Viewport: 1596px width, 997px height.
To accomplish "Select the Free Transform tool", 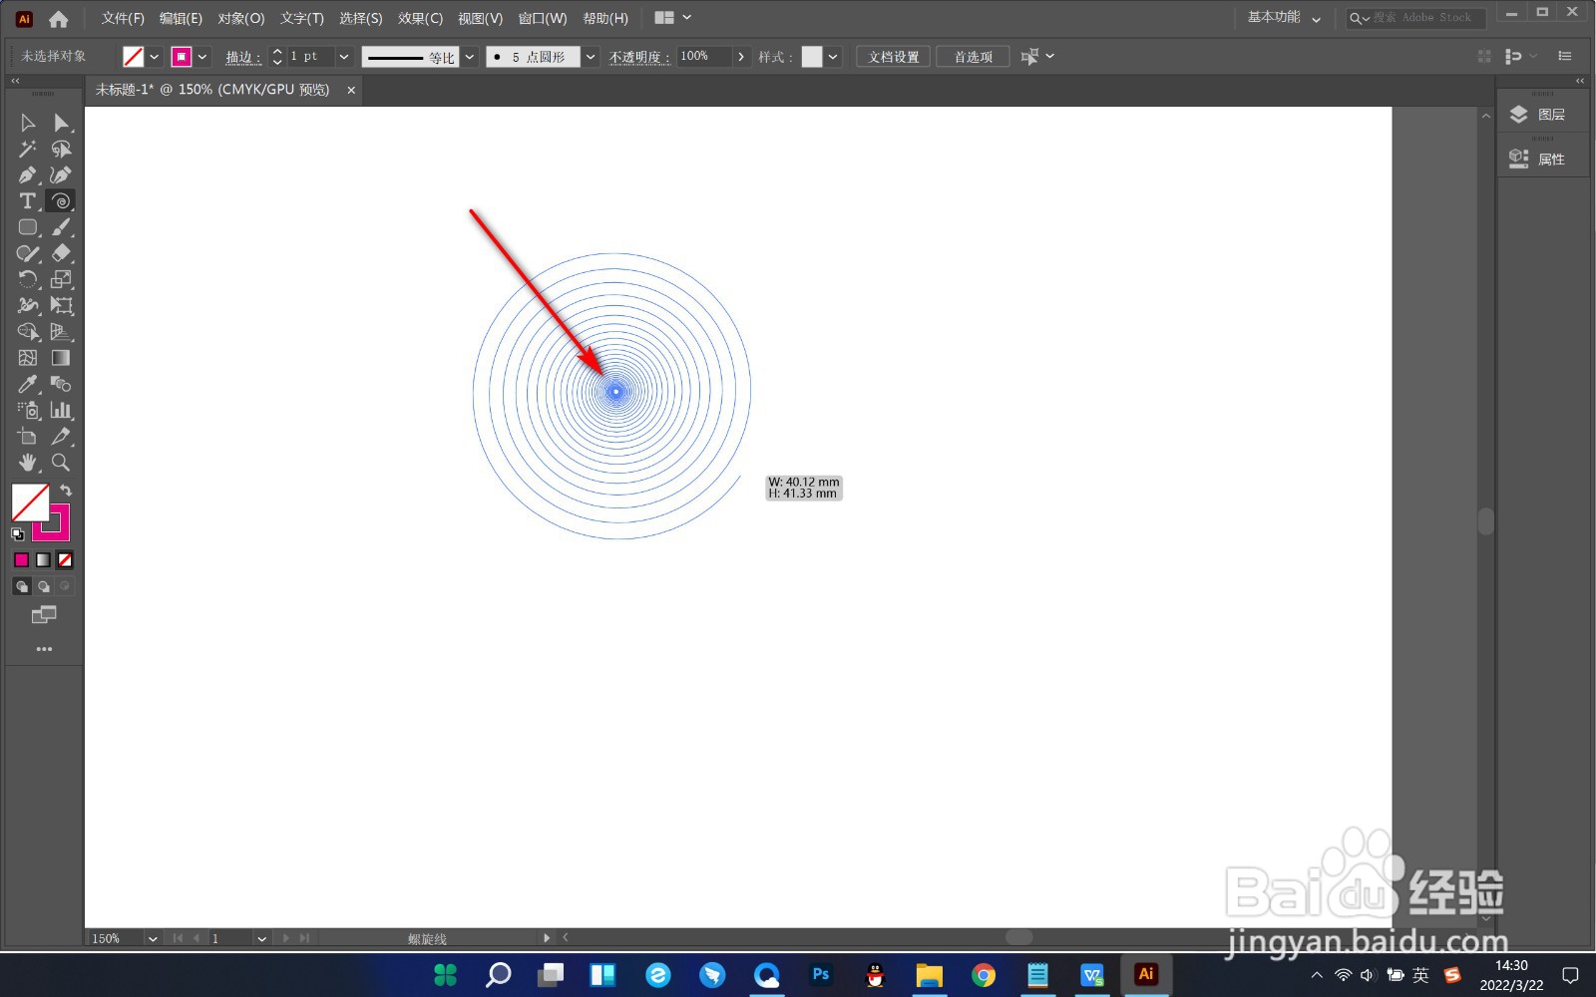I will [x=61, y=305].
